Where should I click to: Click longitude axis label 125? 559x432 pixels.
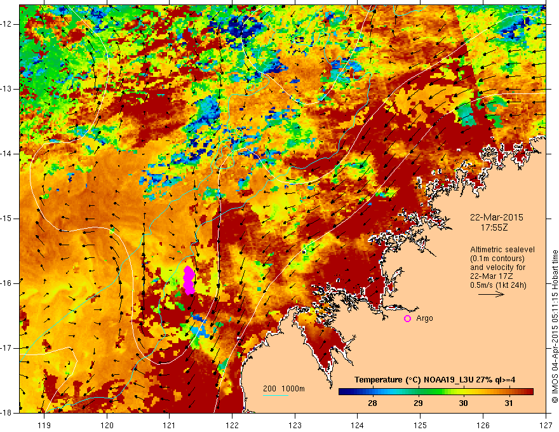(421, 425)
